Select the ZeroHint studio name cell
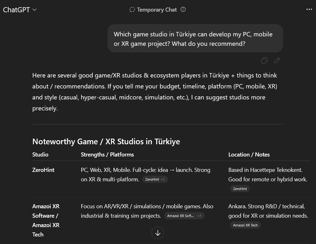Viewport: 316px width, 244px height. 43,170
